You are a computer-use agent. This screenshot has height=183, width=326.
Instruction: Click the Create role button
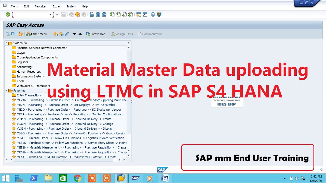click(96, 34)
